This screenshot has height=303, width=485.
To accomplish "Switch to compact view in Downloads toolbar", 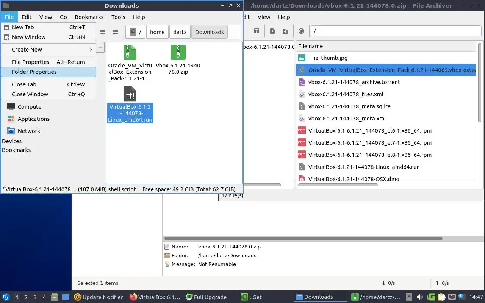I will (x=102, y=32).
